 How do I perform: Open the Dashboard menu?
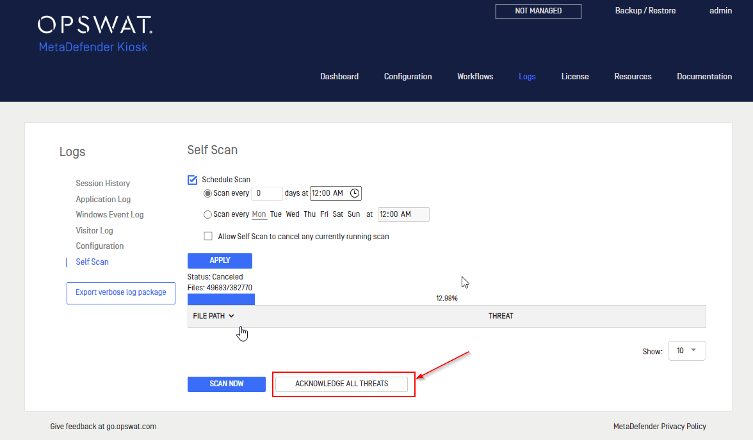pyautogui.click(x=339, y=77)
